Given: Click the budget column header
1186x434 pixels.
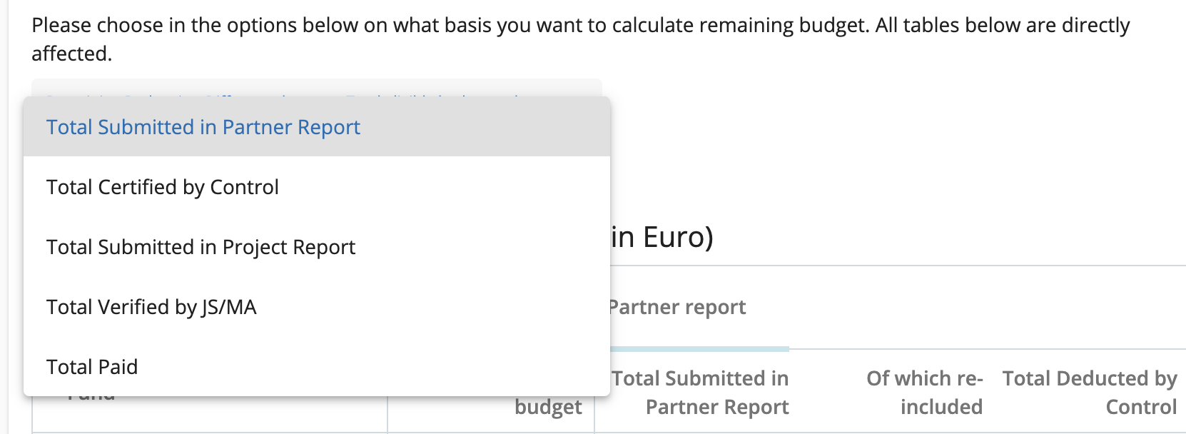Looking at the screenshot, I should click(x=548, y=408).
